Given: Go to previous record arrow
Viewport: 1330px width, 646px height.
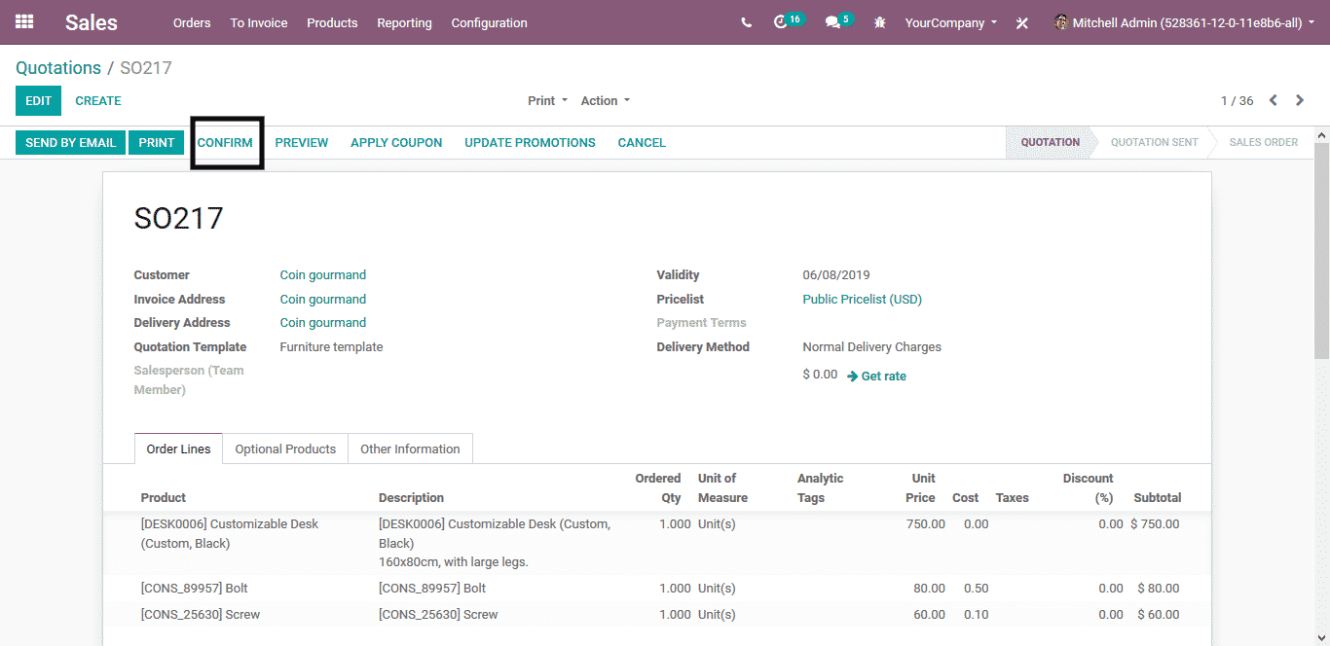Looking at the screenshot, I should click(1273, 100).
